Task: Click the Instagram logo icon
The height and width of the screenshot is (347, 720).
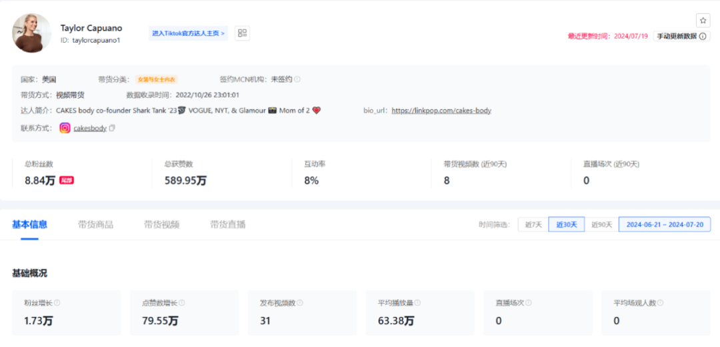Action: pyautogui.click(x=65, y=128)
